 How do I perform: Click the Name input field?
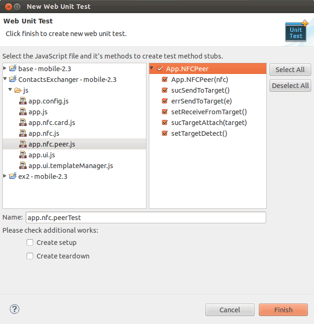146,218
